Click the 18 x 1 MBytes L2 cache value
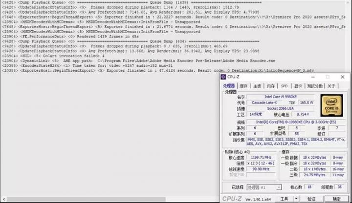The height and width of the screenshot is (203, 352). click(x=314, y=169)
